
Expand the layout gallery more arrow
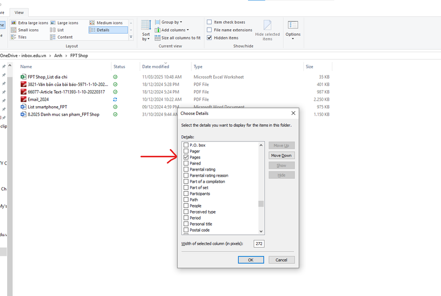131,37
